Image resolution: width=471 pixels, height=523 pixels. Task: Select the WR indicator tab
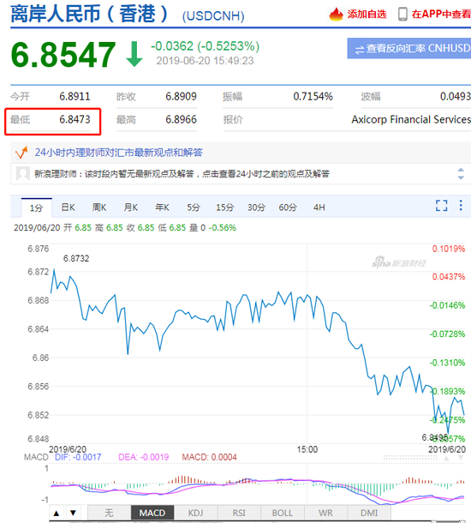point(325,513)
